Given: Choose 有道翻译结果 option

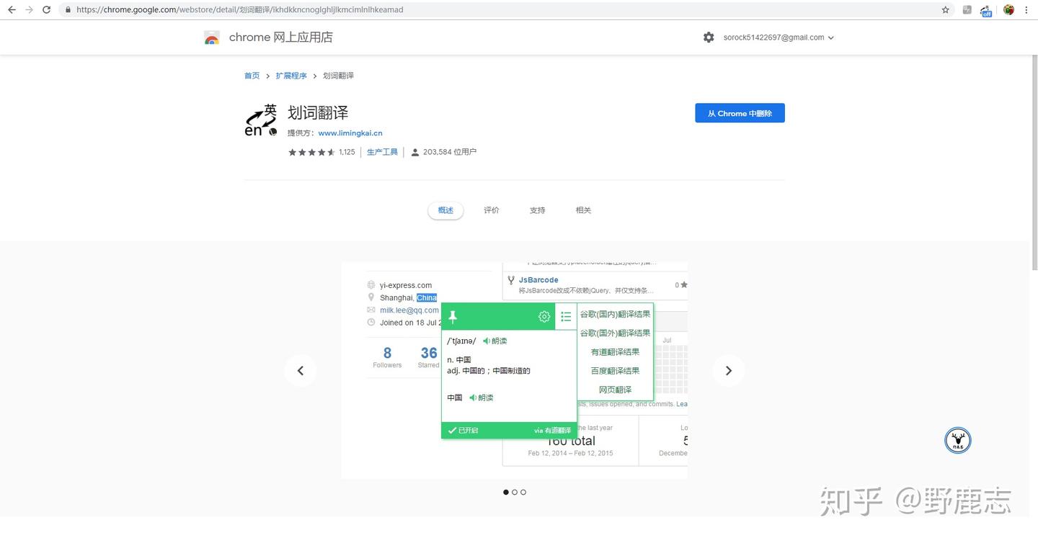Looking at the screenshot, I should pos(615,352).
